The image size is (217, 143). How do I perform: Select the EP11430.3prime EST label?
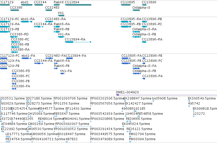78,109
